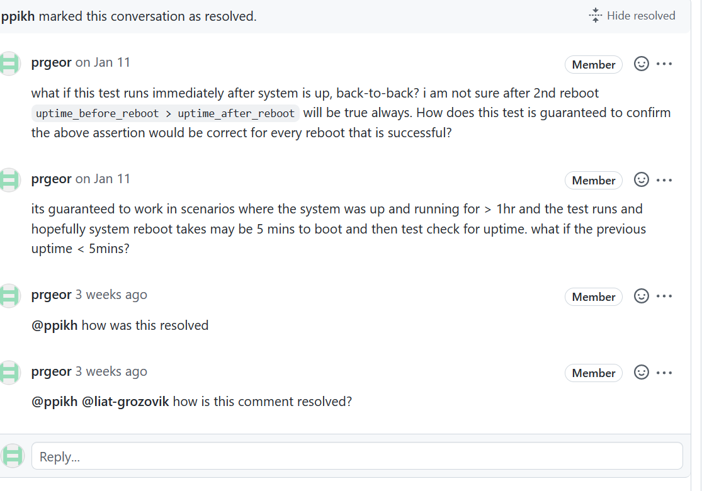Add a reaction to the last prgeor comment
702x491 pixels.
tap(642, 373)
